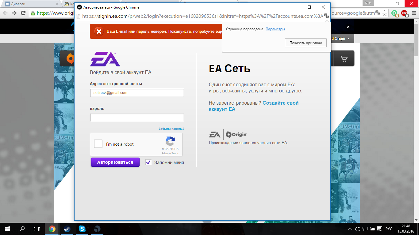Open "Параметры" link in the translate popup
Image resolution: width=419 pixels, height=235 pixels.
click(275, 29)
